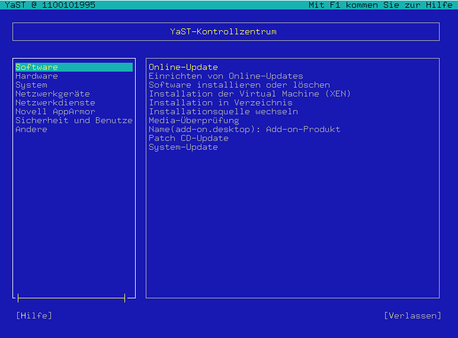The width and height of the screenshot is (458, 338).
Task: Choose the Netzwerkdienste category
Action: point(55,103)
